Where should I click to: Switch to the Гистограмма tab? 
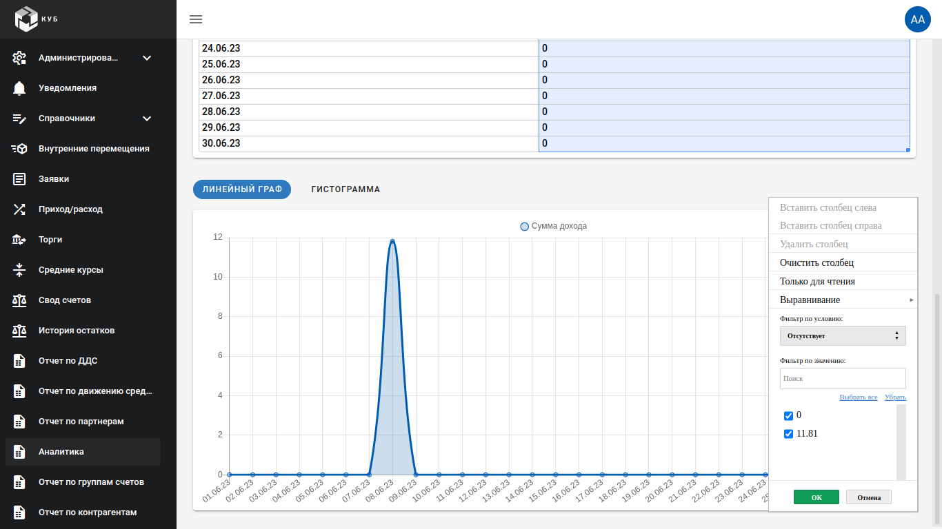tap(345, 189)
